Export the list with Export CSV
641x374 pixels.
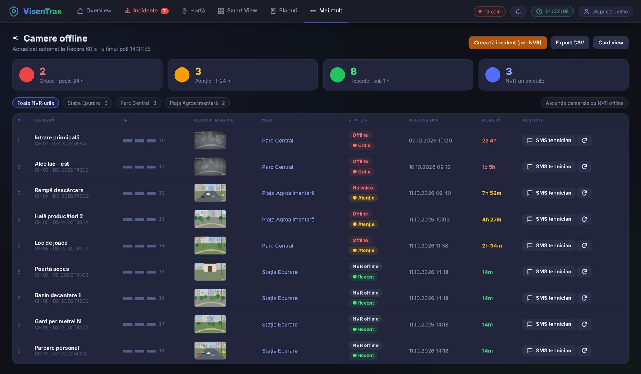coord(570,43)
